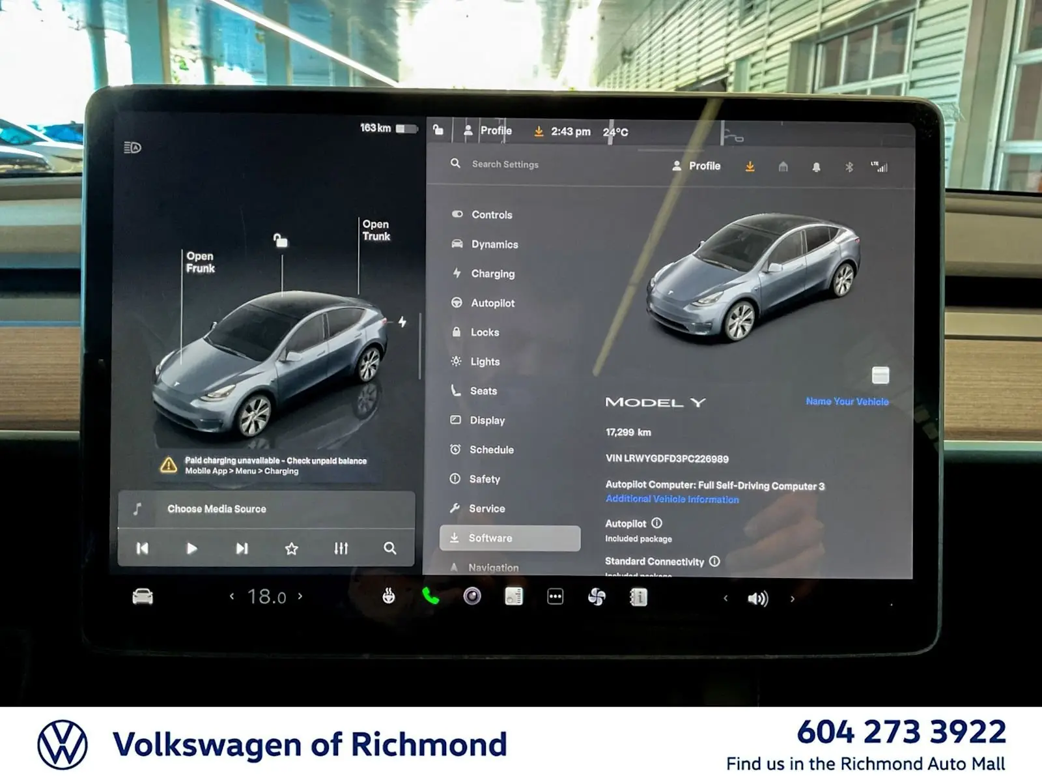1042x782 pixels.
Task: Select the Software menu item
Action: [x=510, y=538]
